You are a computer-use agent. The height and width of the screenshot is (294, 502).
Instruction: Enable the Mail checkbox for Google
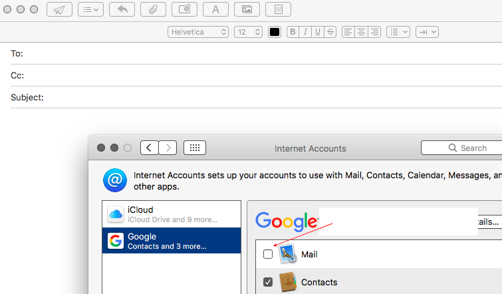[268, 254]
